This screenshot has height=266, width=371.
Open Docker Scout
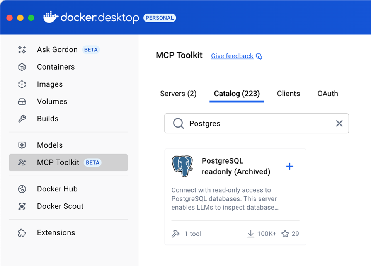[68, 206]
